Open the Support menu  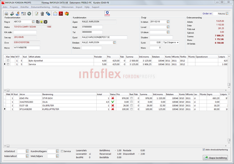point(95,7)
